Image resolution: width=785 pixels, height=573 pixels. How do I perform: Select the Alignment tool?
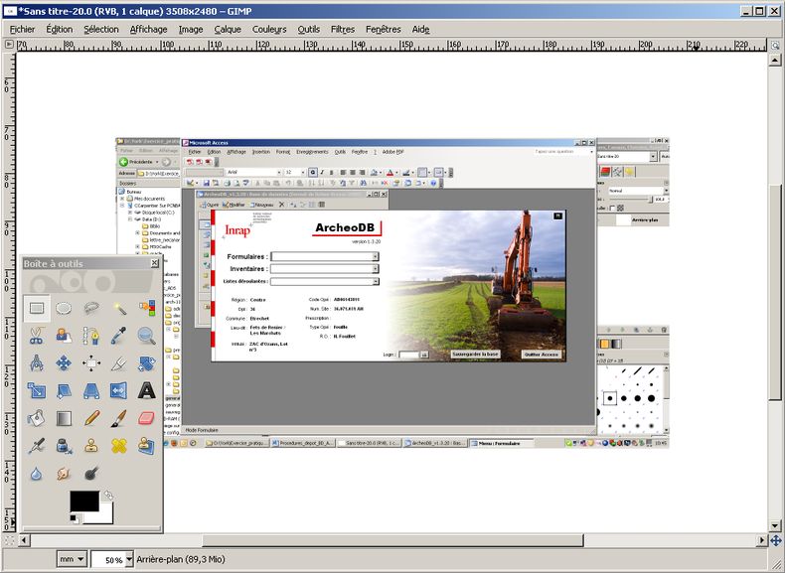click(x=91, y=363)
